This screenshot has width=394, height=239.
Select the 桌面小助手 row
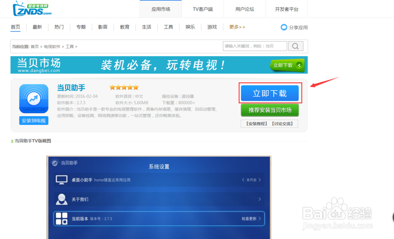159,180
